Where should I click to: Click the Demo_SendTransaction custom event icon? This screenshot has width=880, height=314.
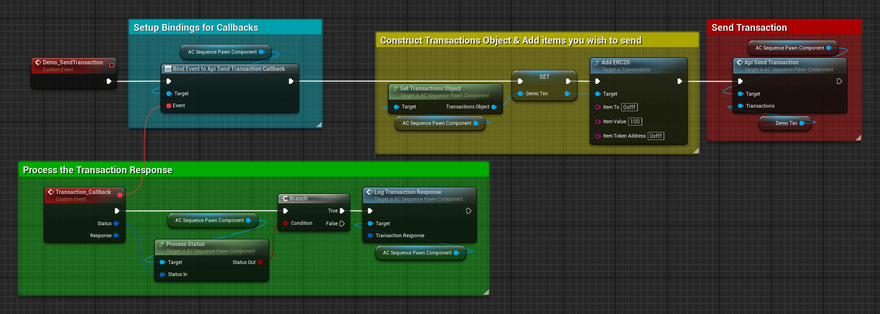click(38, 62)
